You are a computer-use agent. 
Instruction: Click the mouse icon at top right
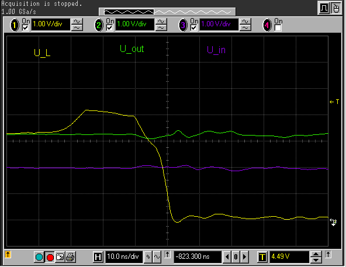pos(336,8)
